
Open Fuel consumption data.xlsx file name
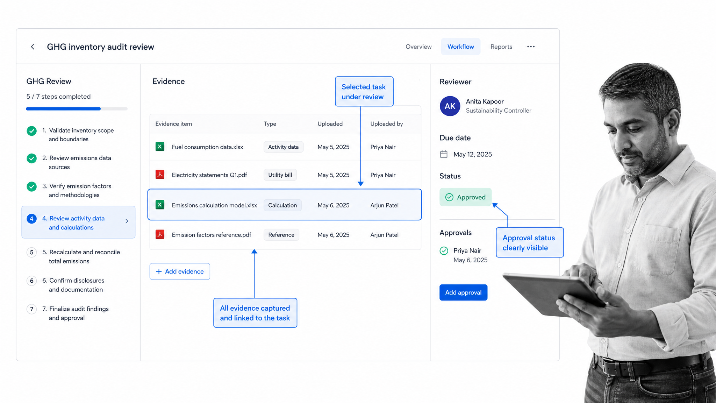click(207, 147)
